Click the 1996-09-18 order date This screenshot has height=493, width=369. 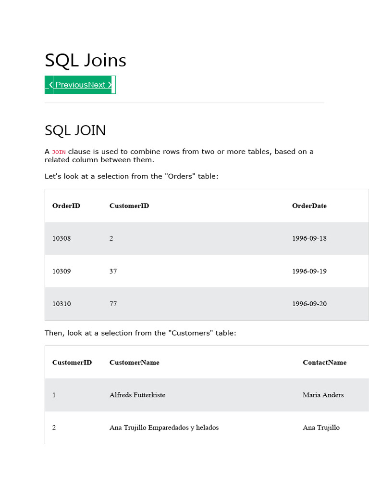pos(309,238)
